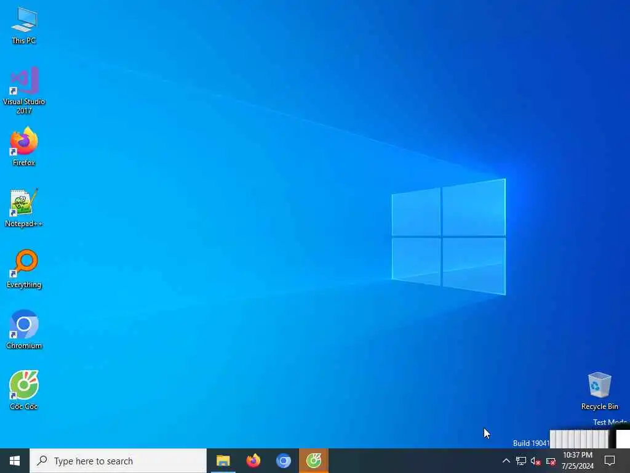Open the Windows Start menu
This screenshot has width=630, height=473.
(x=15, y=461)
